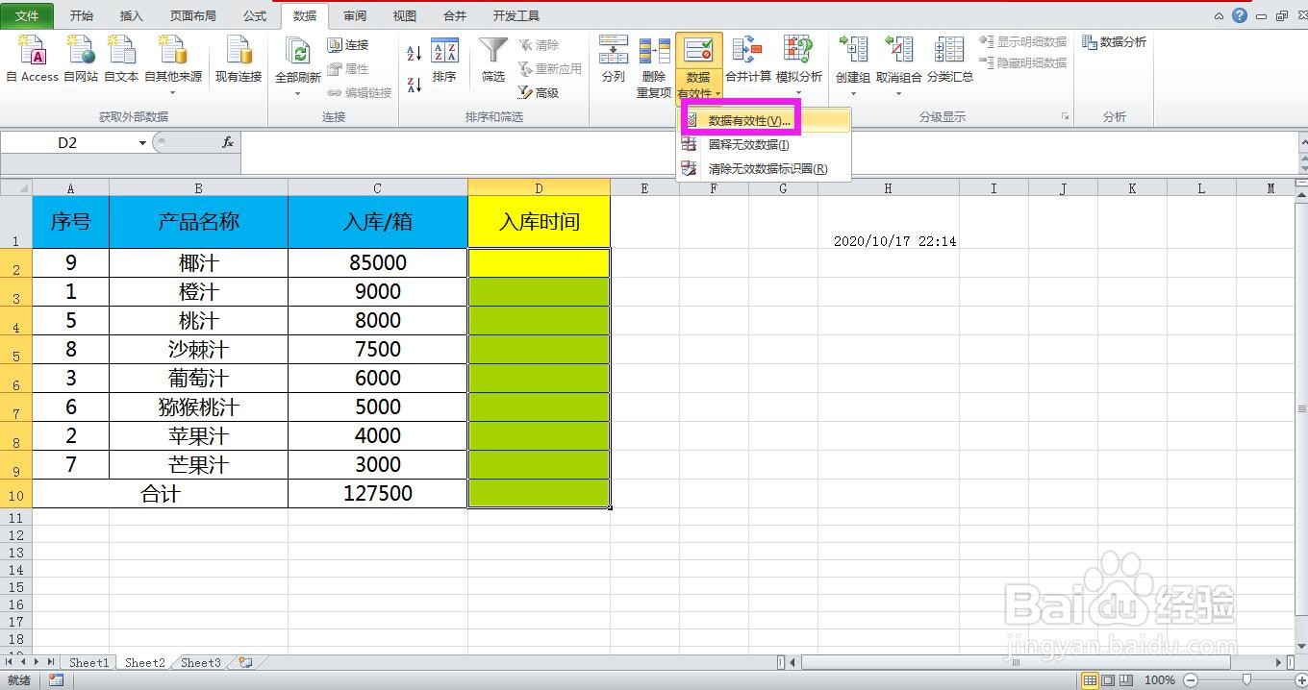The height and width of the screenshot is (690, 1308).
Task: Switch to the Developer (开发工具) tab
Action: [516, 16]
